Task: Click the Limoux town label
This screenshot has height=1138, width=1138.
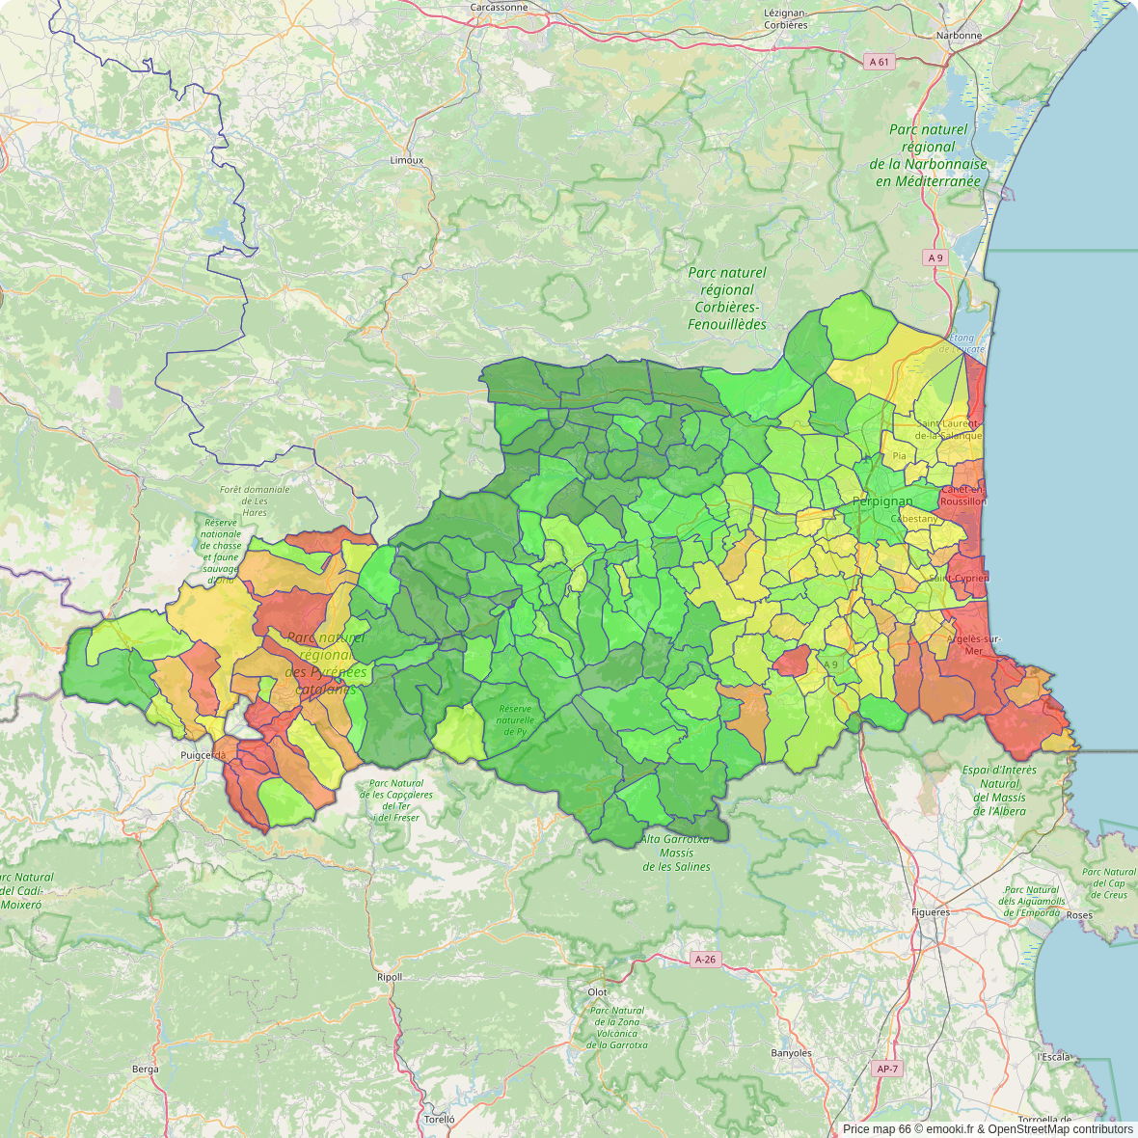Action: click(406, 160)
